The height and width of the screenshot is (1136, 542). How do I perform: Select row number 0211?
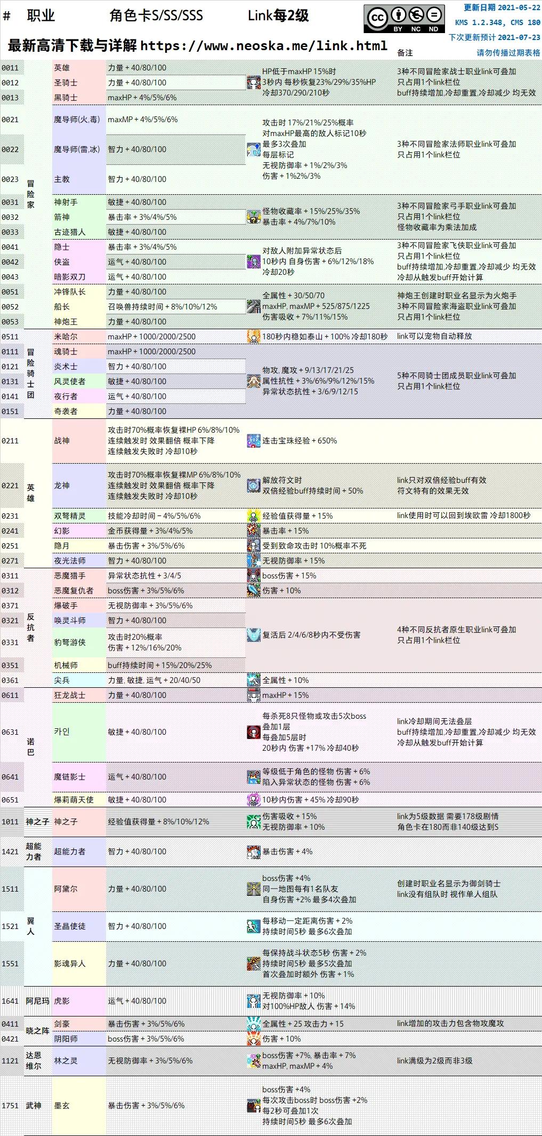(10, 441)
